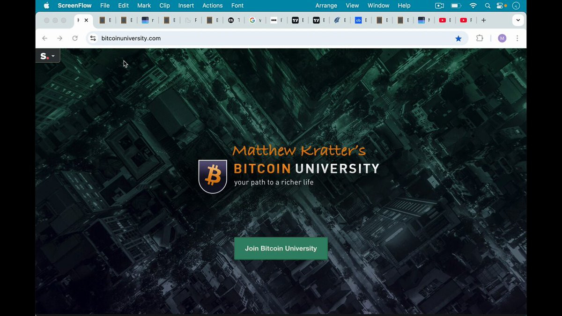Click the Bitcoin shield logo
The width and height of the screenshot is (562, 316).
[x=213, y=176]
